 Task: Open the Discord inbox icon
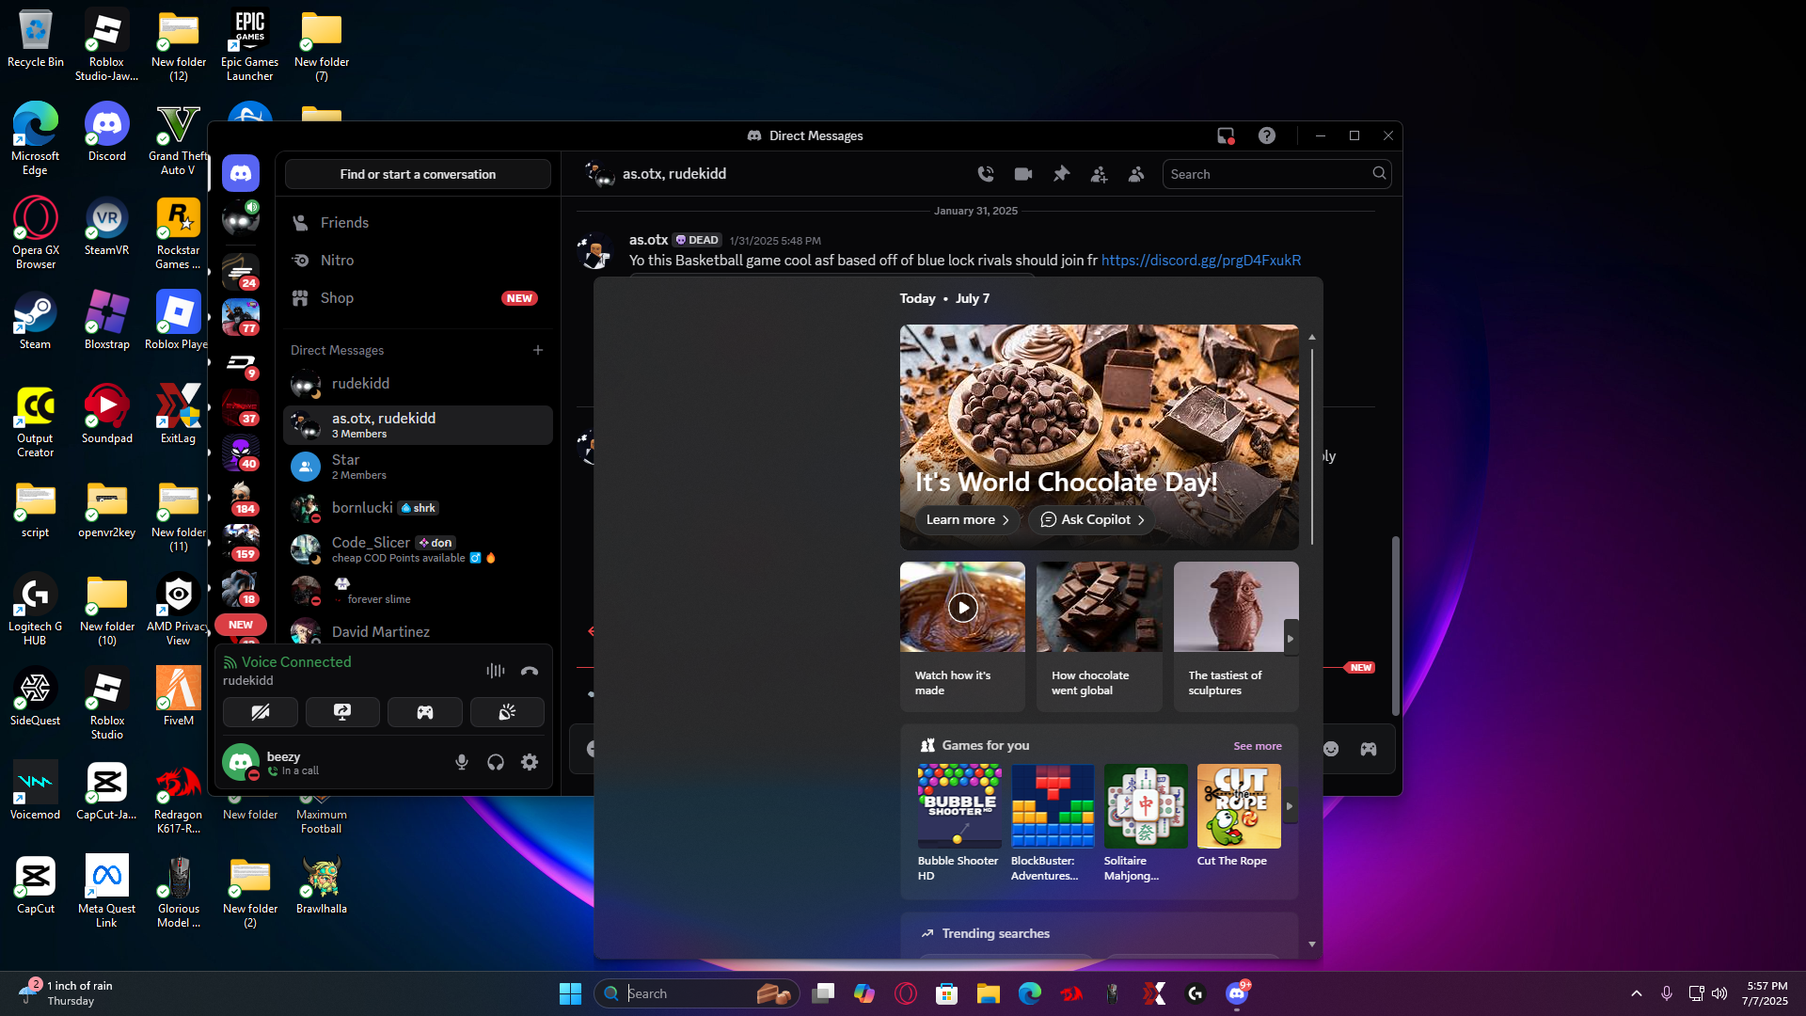[x=1225, y=135]
